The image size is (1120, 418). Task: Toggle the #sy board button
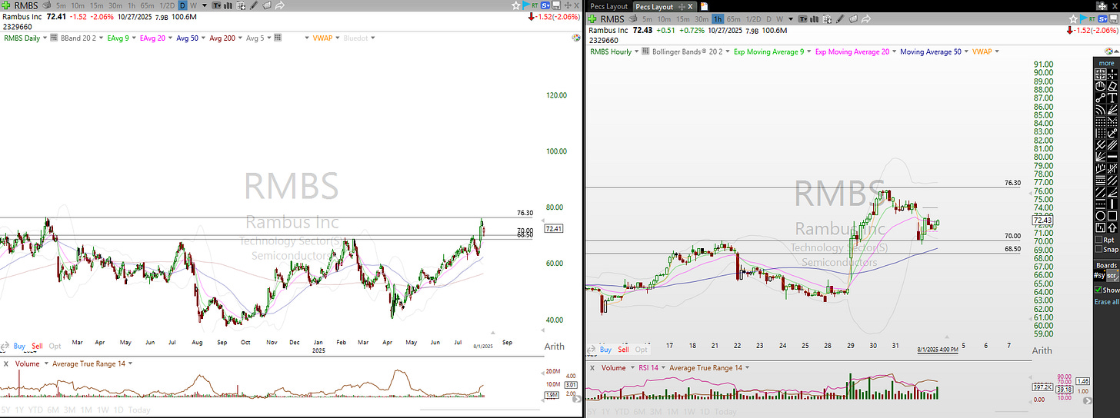click(x=1098, y=276)
